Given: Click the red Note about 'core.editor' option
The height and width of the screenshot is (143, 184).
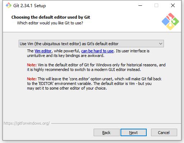Looking at the screenshot, I should click(x=32, y=79).
